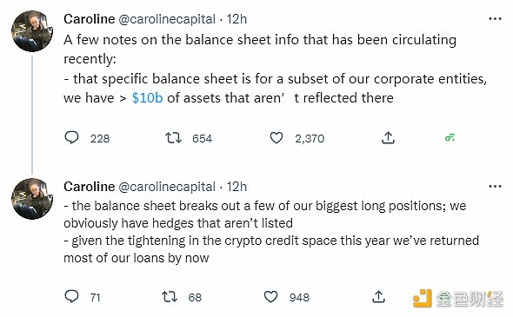Share the first tweet via upload icon
Screen dimensions: 513x317
click(x=388, y=137)
